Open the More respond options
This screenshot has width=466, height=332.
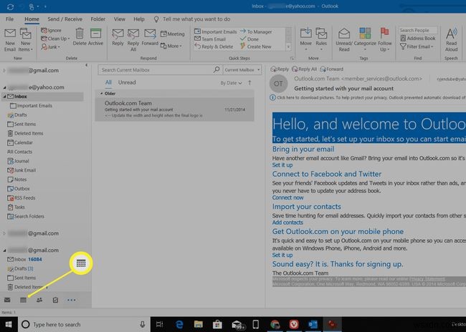click(x=171, y=46)
